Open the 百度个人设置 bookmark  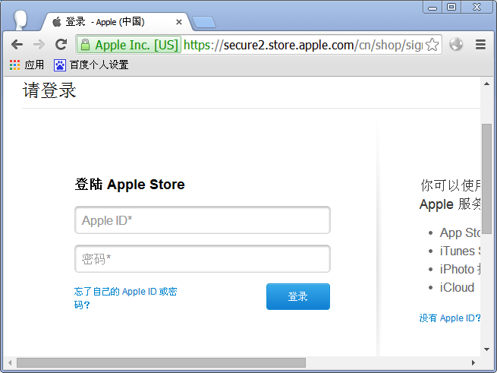[91, 65]
